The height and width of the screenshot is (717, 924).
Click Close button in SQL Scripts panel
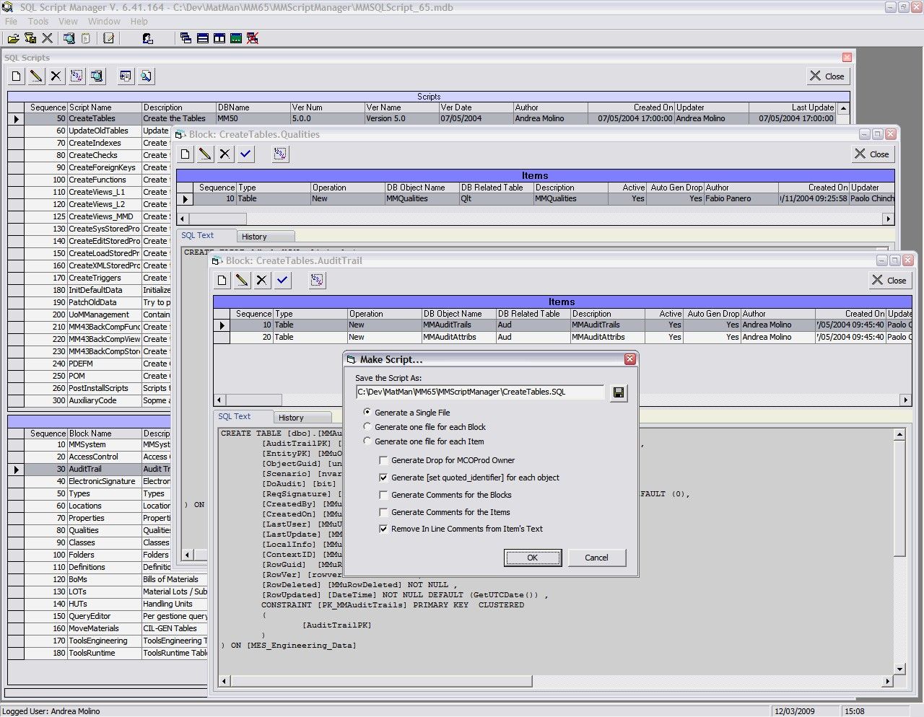[827, 76]
